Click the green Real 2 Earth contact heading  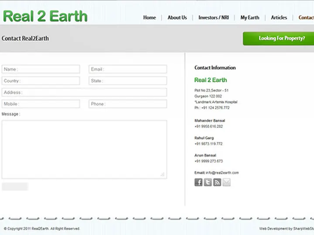211,80
